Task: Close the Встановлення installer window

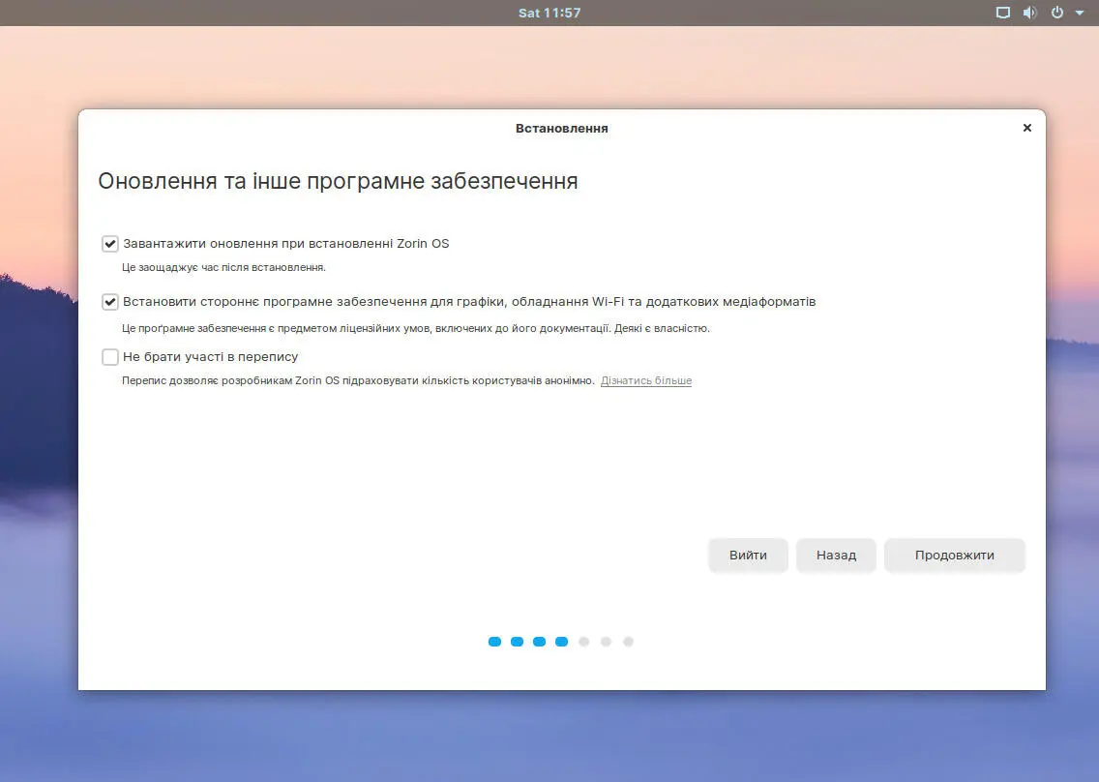Action: [x=1026, y=128]
